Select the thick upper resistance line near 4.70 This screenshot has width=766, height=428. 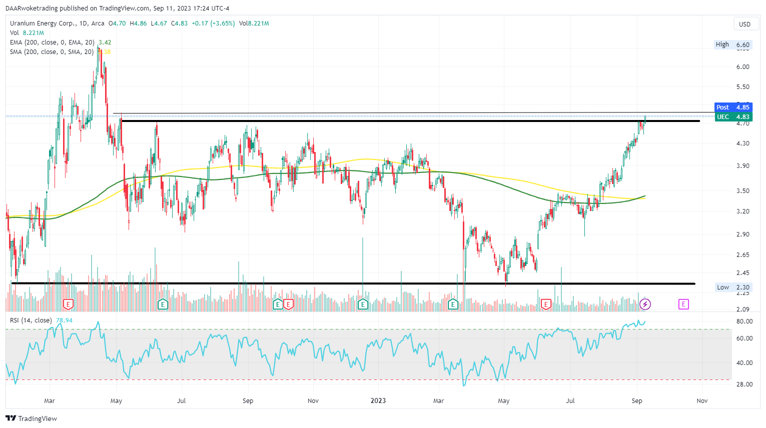(410, 121)
